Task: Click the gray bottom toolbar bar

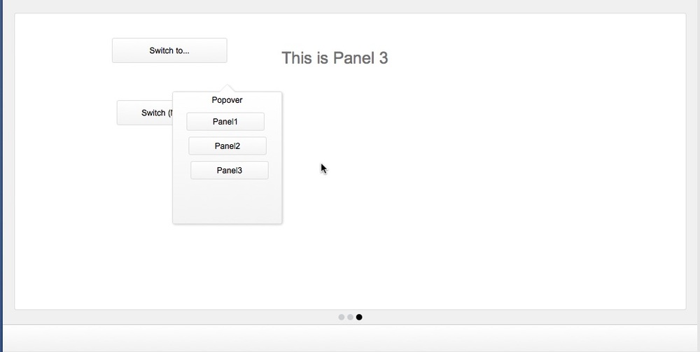Action: coord(351,339)
